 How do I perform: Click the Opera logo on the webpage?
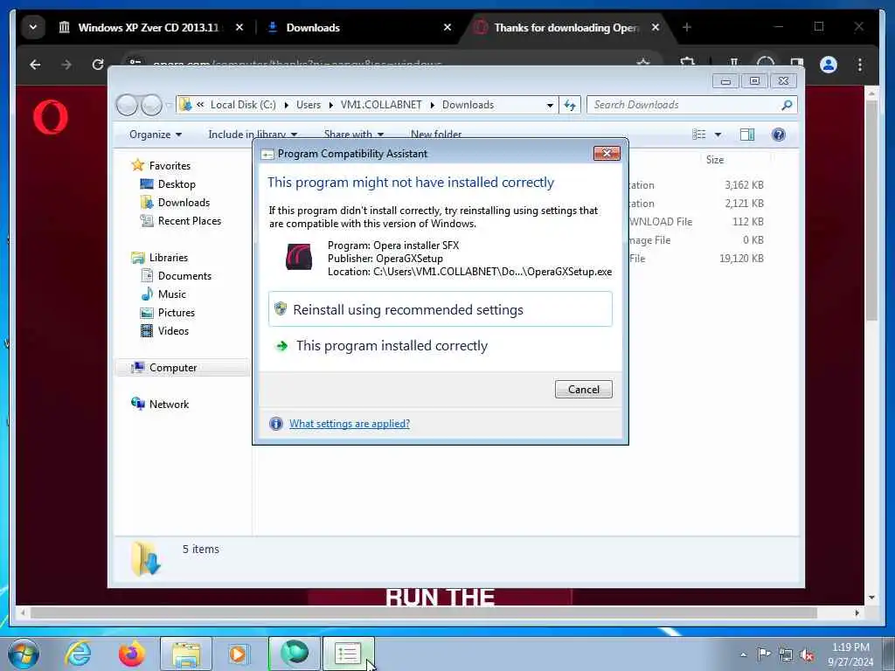(x=51, y=117)
